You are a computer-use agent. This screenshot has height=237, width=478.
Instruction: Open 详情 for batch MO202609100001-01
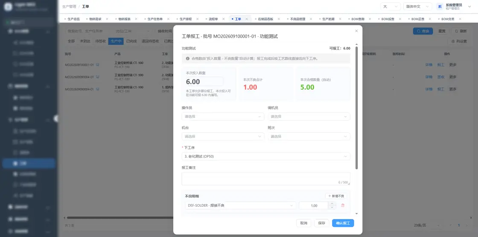click(429, 64)
